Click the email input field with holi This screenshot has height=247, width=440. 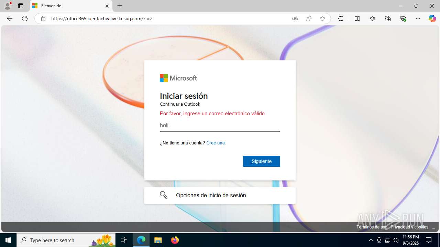click(x=220, y=126)
